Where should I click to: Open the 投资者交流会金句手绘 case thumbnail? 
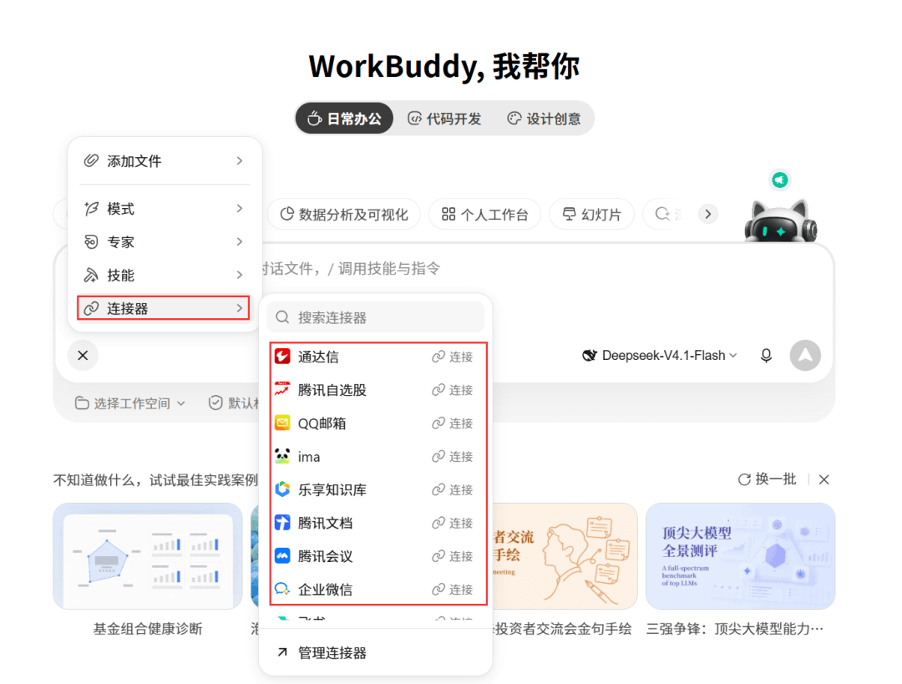click(565, 556)
